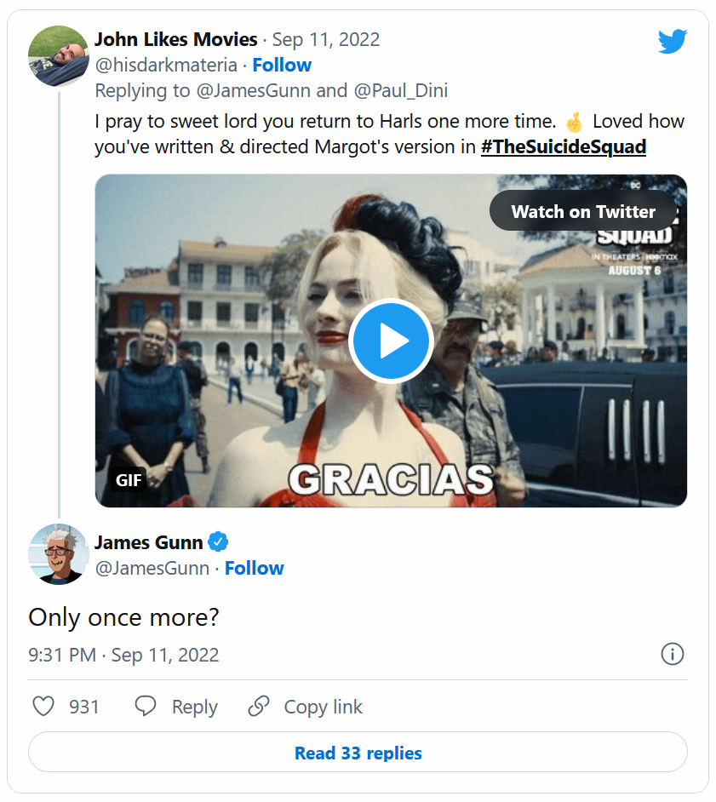
Task: Play the GIF video
Action: point(391,341)
